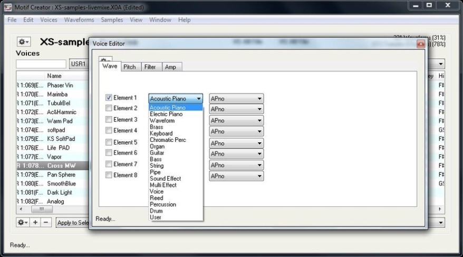This screenshot has width=463, height=257.
Task: Click the minus button to remove a voice
Action: pyautogui.click(x=46, y=222)
